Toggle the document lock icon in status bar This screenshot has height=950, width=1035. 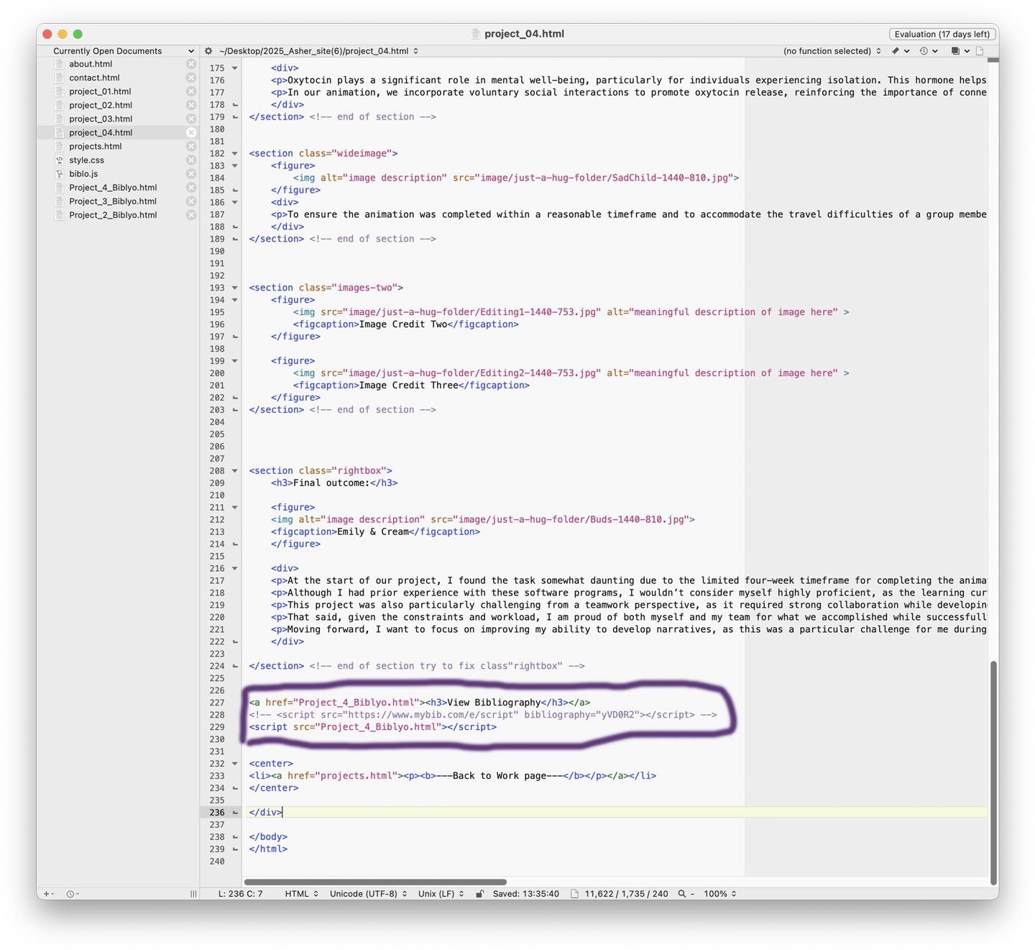point(479,894)
